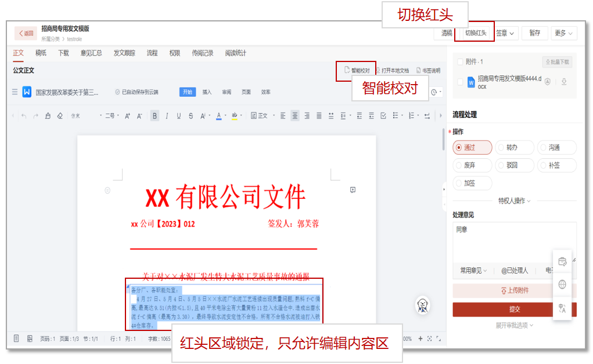Open the font color A dropdown arrow

225,115
